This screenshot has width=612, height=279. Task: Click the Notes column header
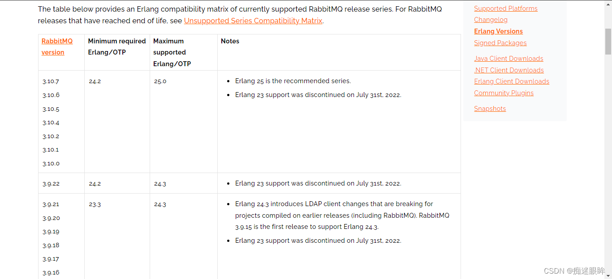230,41
